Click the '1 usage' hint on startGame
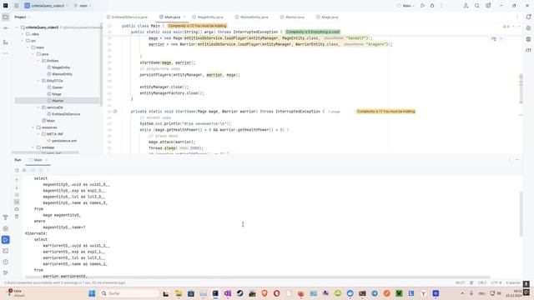This screenshot has height=300, width=534. [334, 112]
